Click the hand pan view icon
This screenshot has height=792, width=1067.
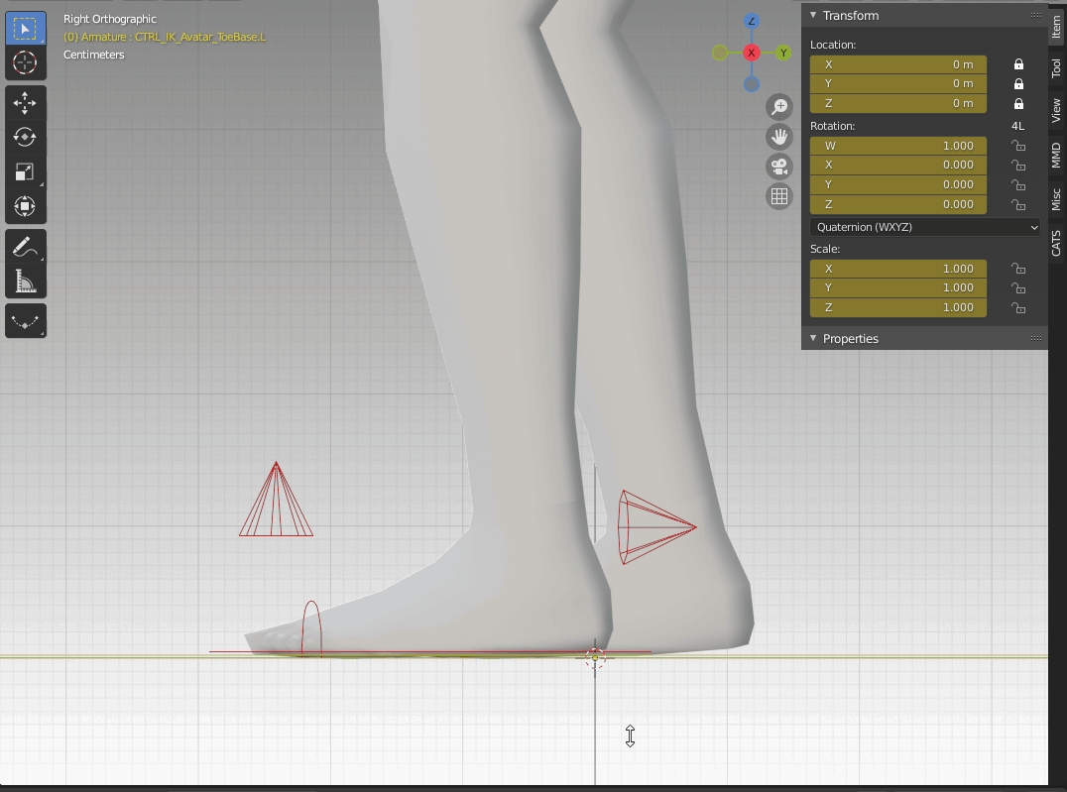[x=779, y=137]
